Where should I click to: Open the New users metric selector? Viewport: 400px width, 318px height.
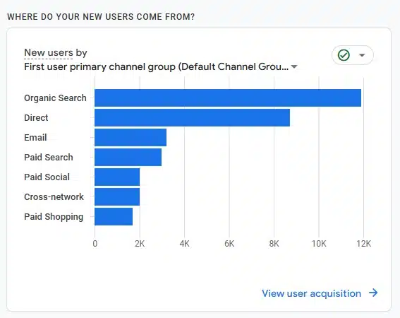coord(49,53)
